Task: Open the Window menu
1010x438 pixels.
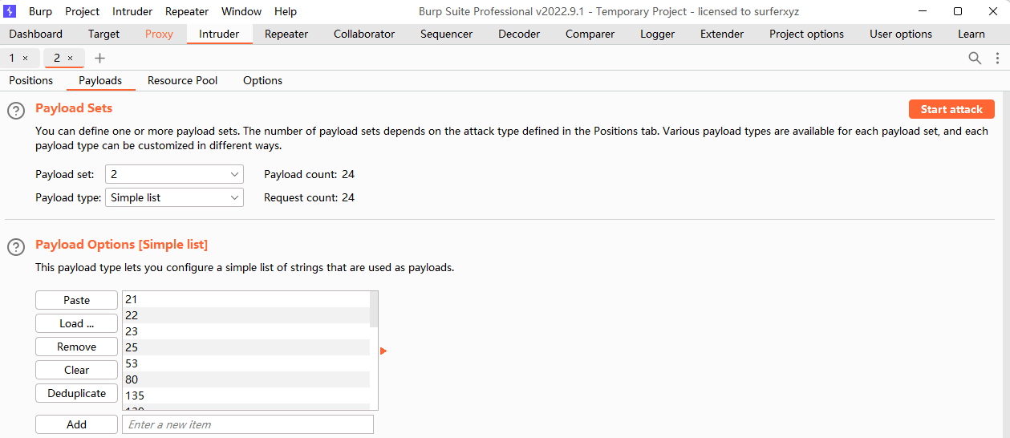Action: (x=241, y=11)
